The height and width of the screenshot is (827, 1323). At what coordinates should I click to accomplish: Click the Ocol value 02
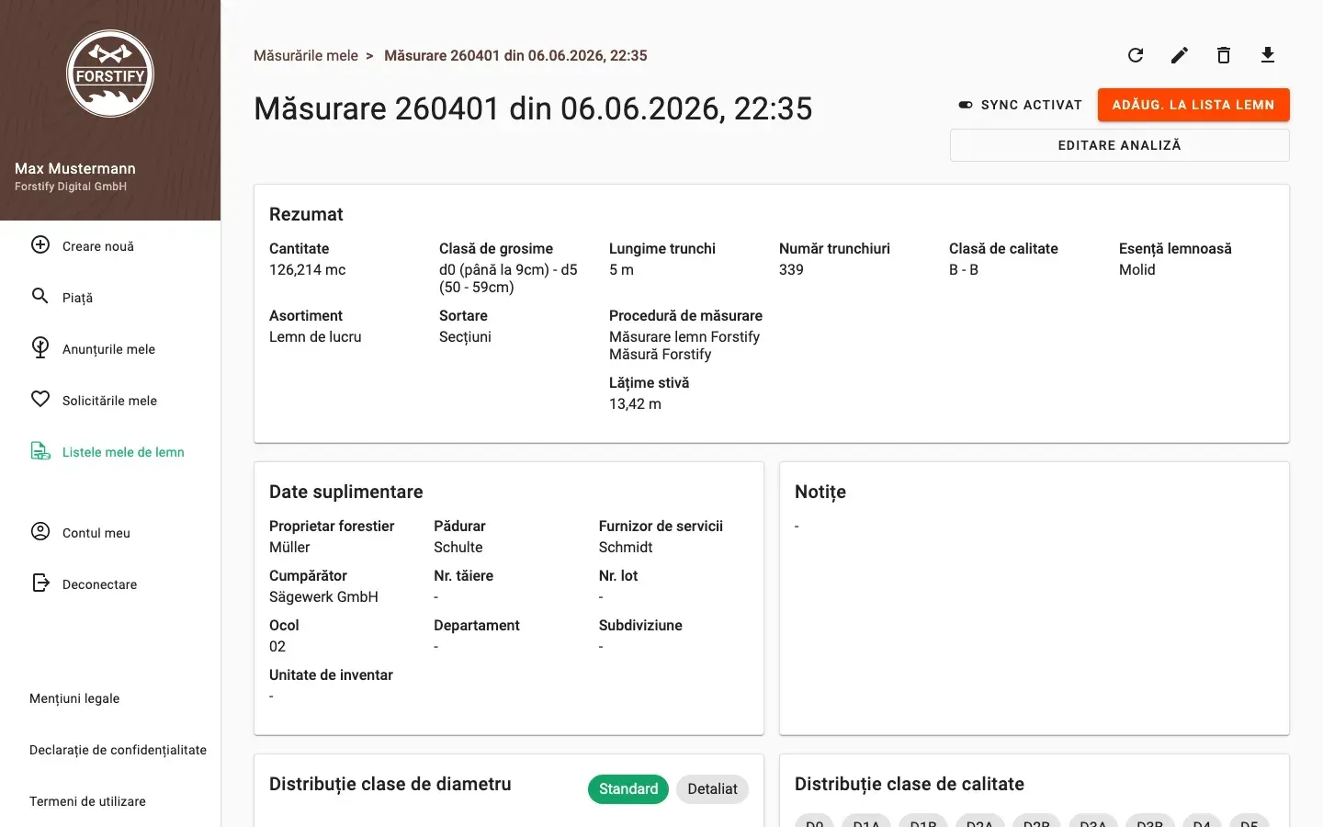coord(277,646)
